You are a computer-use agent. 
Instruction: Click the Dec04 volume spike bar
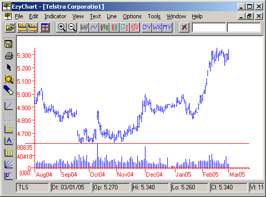[x=145, y=157]
